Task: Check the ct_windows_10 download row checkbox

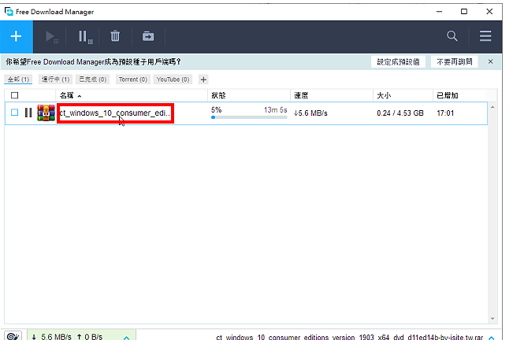Action: click(x=14, y=113)
